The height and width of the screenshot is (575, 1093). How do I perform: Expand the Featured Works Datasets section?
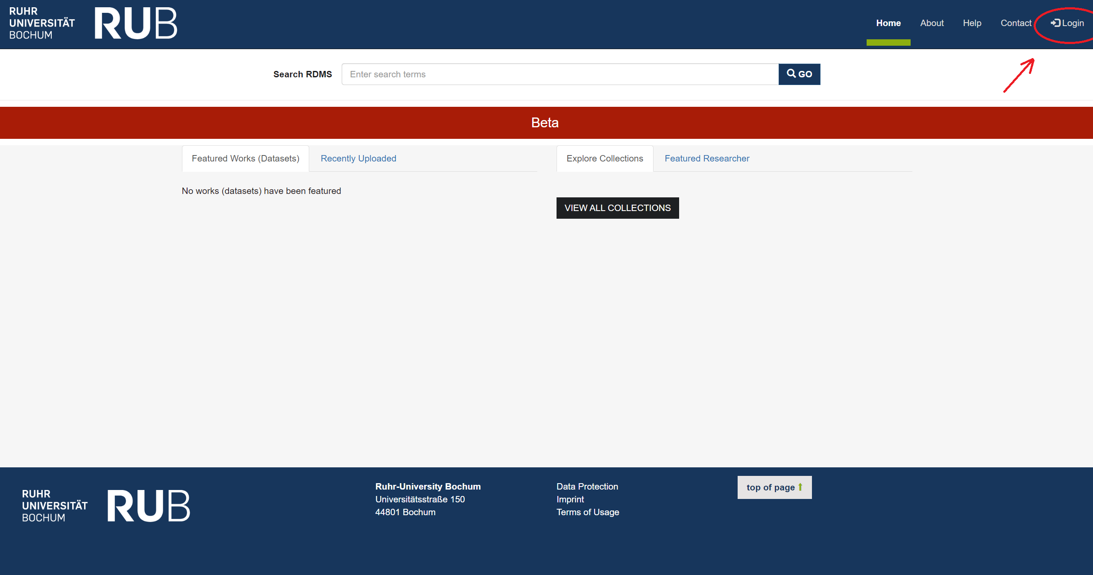tap(245, 158)
